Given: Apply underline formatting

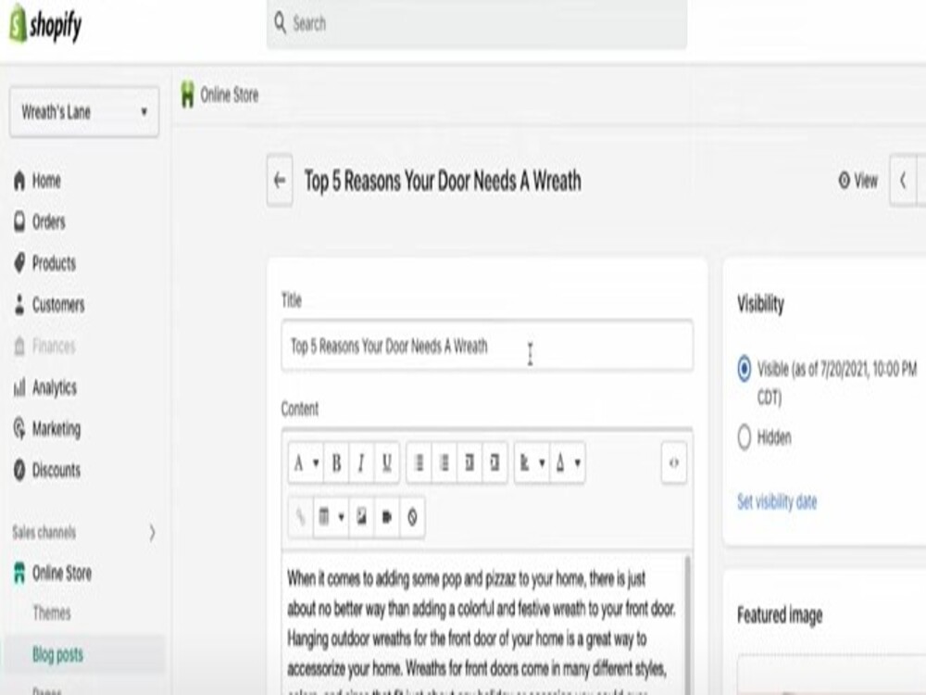Looking at the screenshot, I should (384, 464).
